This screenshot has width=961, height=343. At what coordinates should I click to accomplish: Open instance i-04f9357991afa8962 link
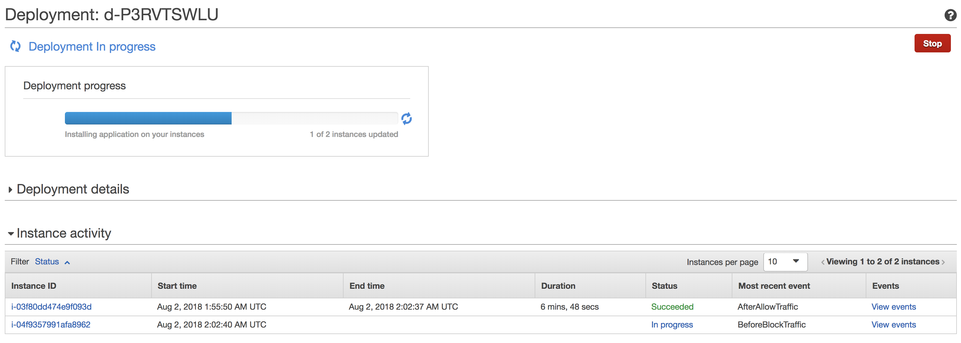point(51,325)
